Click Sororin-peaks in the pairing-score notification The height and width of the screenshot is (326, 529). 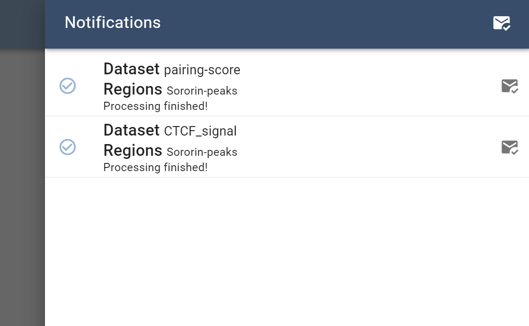202,91
